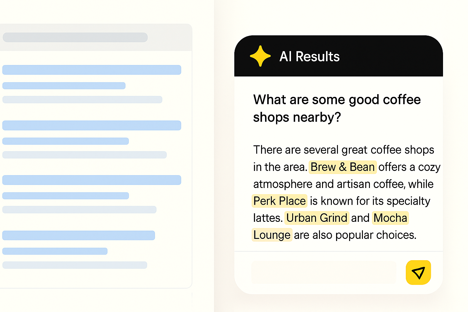The width and height of the screenshot is (468, 312).
Task: Click the fourth result's gray description bar
Action: [75, 265]
